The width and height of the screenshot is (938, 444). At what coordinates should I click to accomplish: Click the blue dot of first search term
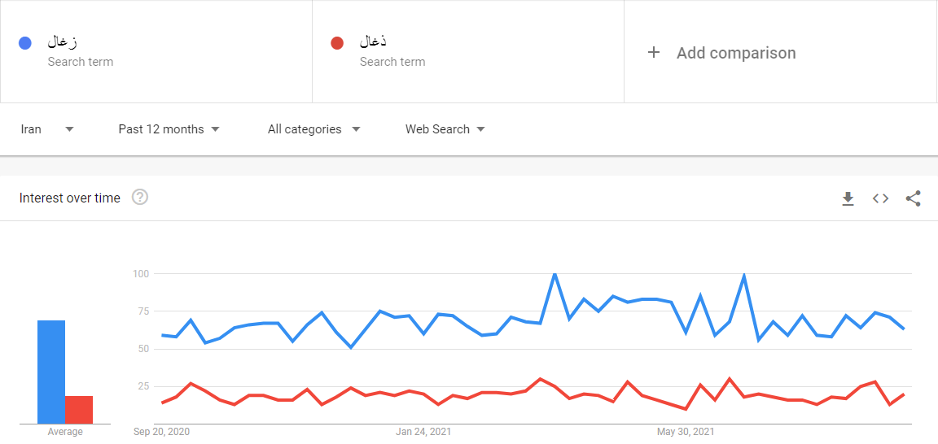25,43
